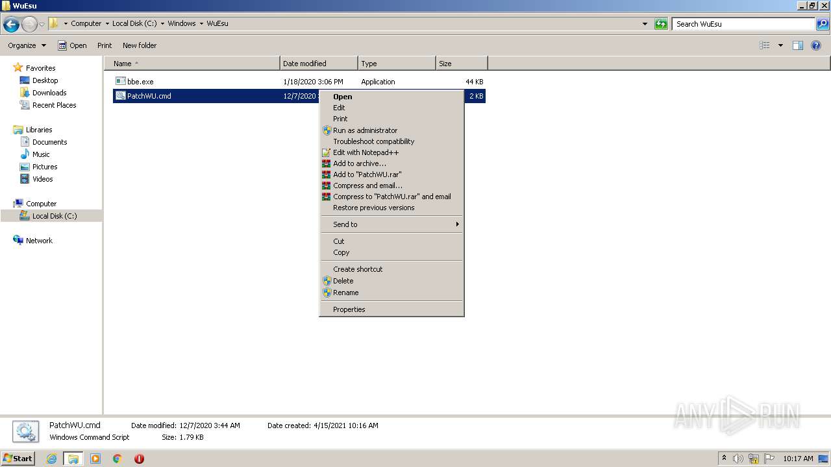Click the Windows breadcrumb in address bar
The width and height of the screenshot is (831, 467).
[x=182, y=23]
